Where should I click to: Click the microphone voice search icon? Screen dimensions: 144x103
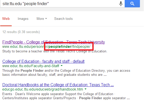pyautogui.click(x=121, y=4)
